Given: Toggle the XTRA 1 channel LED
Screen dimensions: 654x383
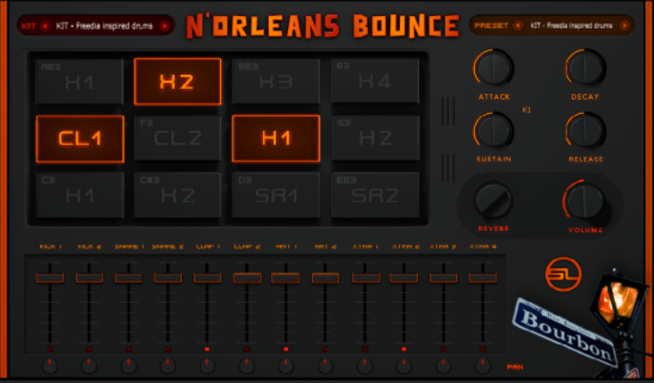Looking at the screenshot, I should (x=364, y=349).
